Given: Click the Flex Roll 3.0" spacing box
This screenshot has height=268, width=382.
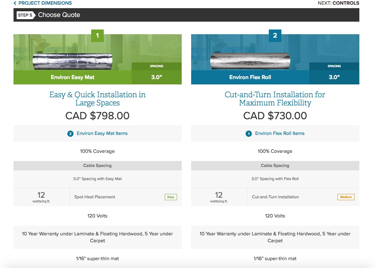Looking at the screenshot, I should tap(334, 74).
